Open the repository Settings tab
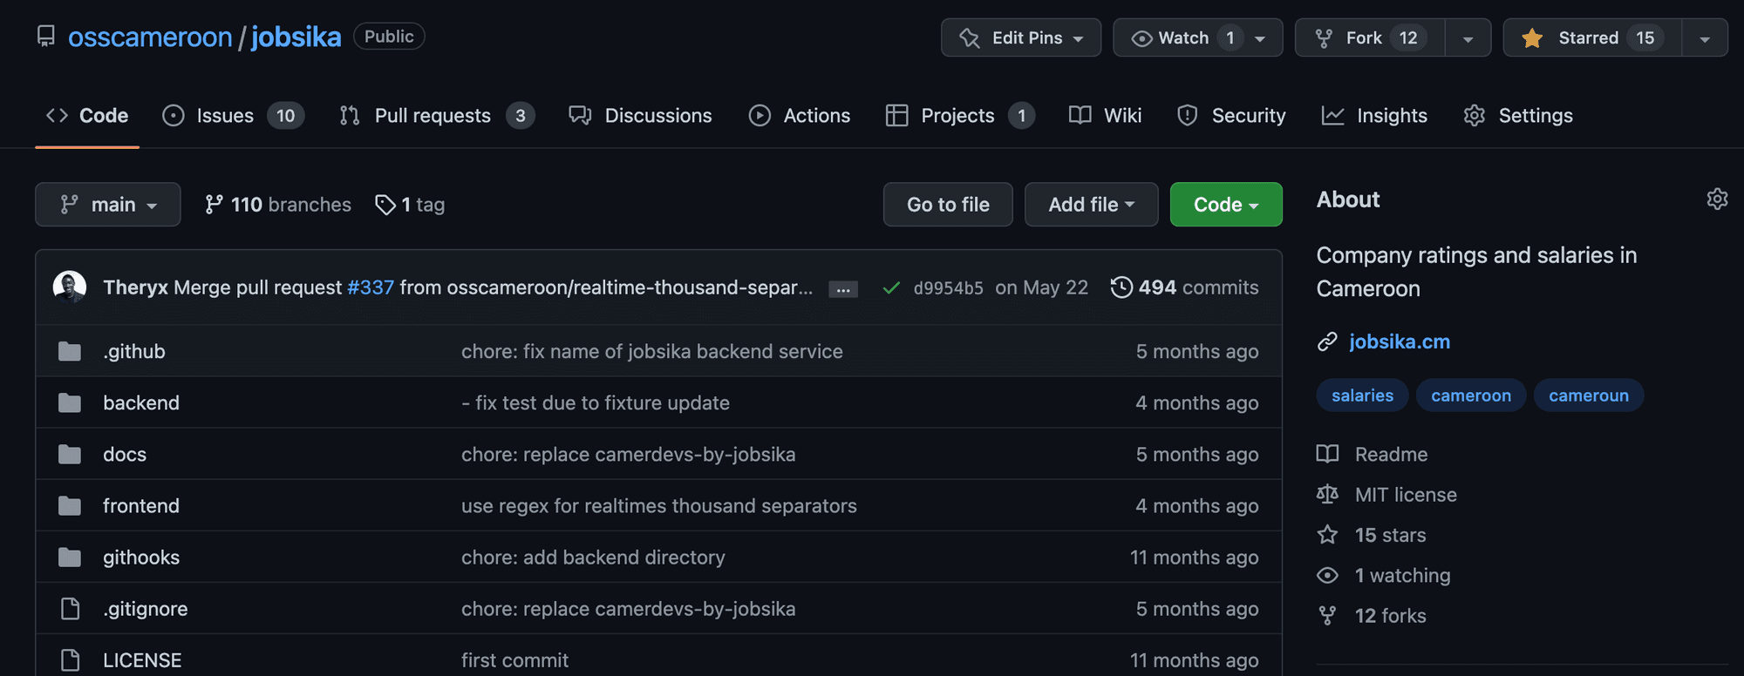The width and height of the screenshot is (1744, 676). pos(1518,115)
